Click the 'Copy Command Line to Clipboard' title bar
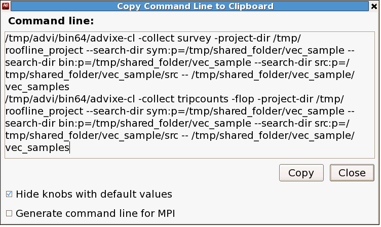Viewport: 381px width, 227px height. (189, 6)
